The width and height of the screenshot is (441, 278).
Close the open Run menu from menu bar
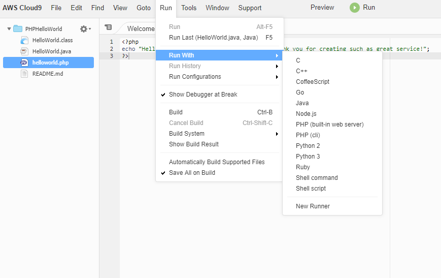click(x=165, y=8)
